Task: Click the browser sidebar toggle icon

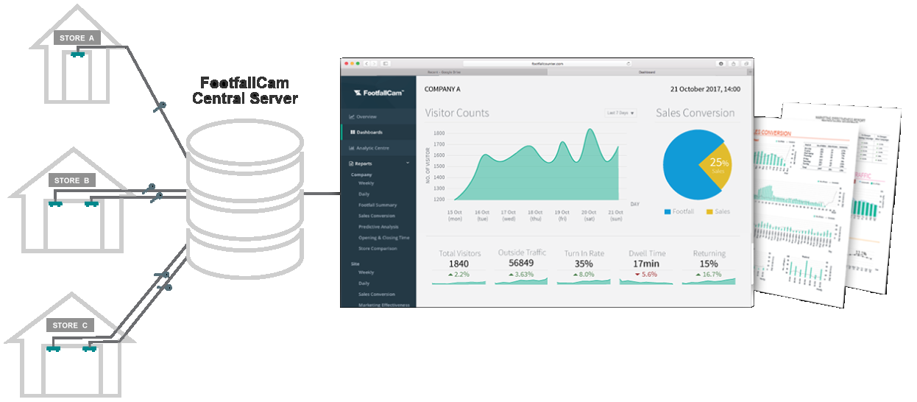Action: pos(385,64)
